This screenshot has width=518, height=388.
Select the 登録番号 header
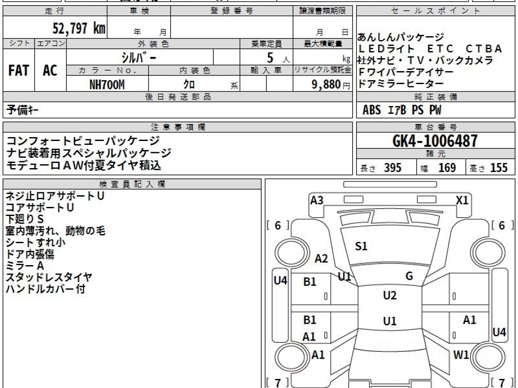pyautogui.click(x=232, y=11)
